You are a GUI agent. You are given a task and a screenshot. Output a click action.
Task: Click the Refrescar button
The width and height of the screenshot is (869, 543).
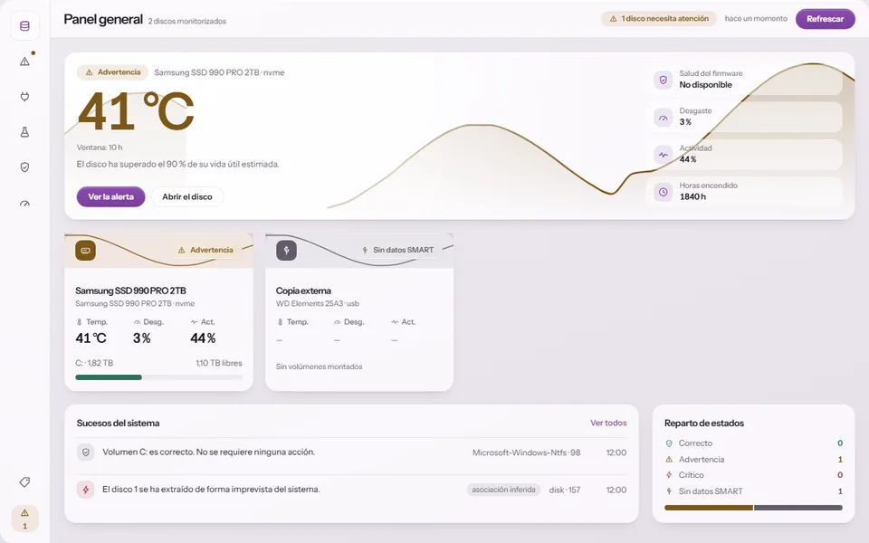826,19
